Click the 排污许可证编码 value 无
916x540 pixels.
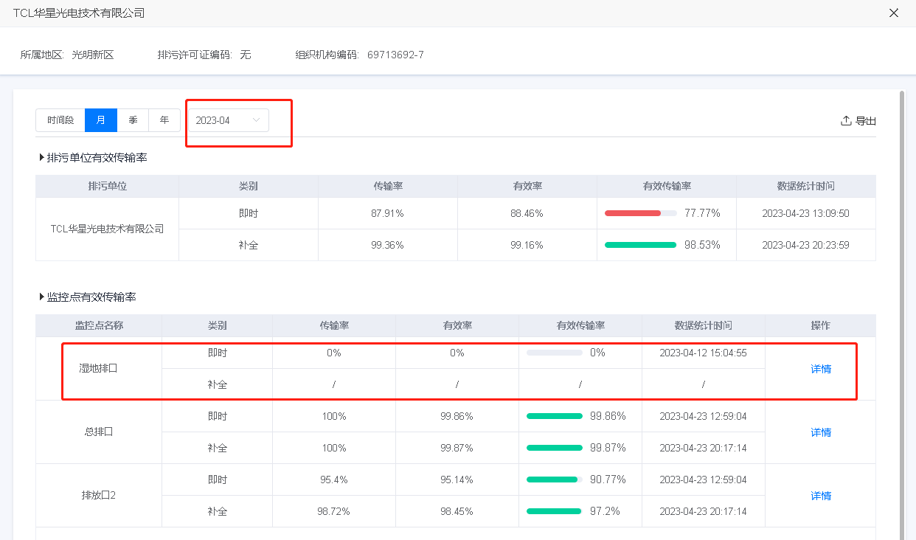pyautogui.click(x=246, y=55)
